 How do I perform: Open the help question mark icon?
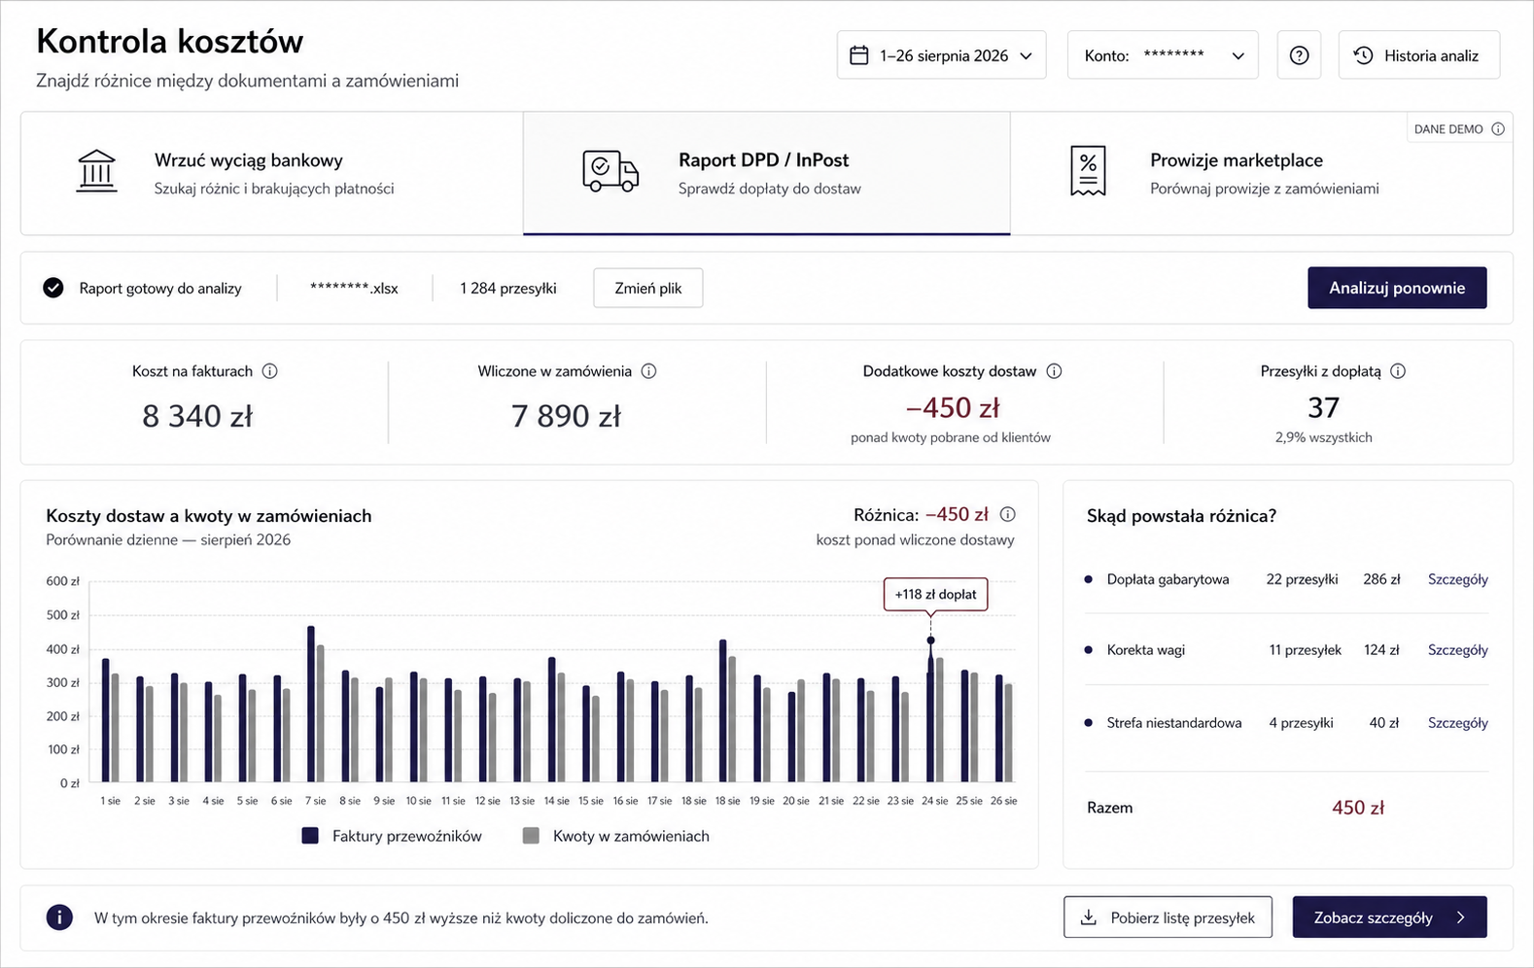[x=1299, y=55]
